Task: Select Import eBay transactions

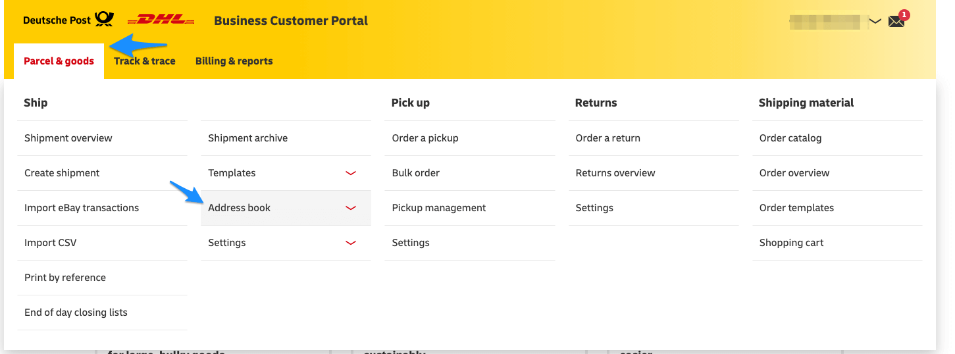Action: [x=102, y=208]
